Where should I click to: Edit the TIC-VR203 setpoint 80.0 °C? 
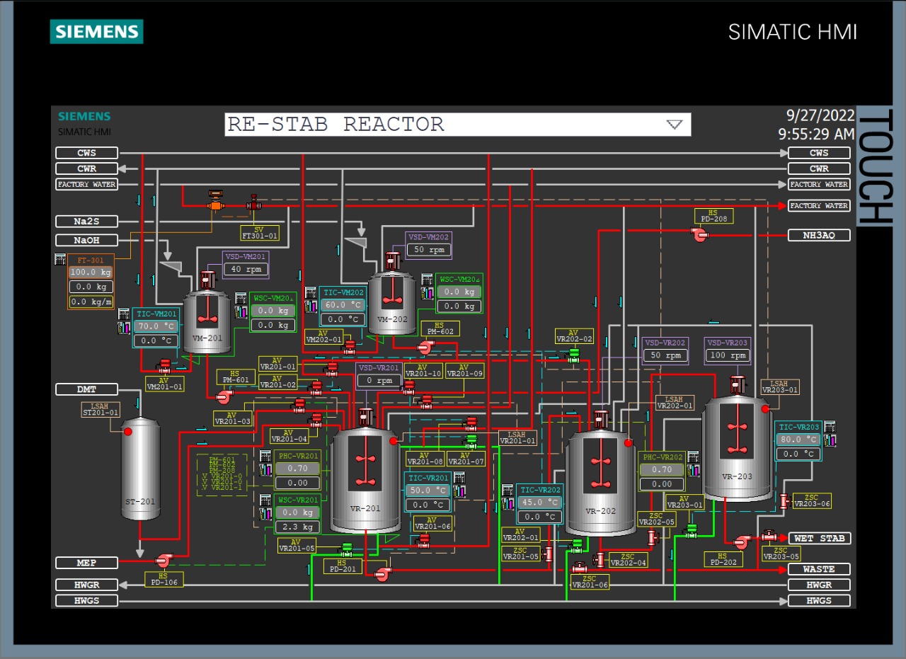tap(798, 440)
